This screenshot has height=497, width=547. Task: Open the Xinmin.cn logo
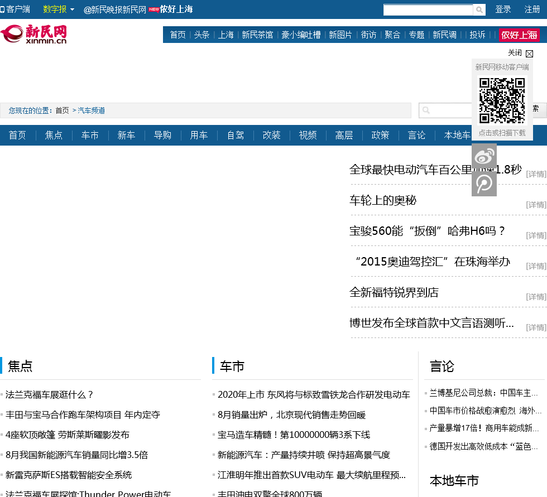33,34
